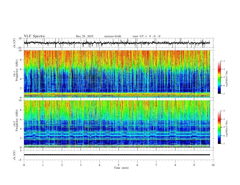Click the "ch.1 Frequency (kHz)" axis label
240x185 pixels.
pos(16,70)
